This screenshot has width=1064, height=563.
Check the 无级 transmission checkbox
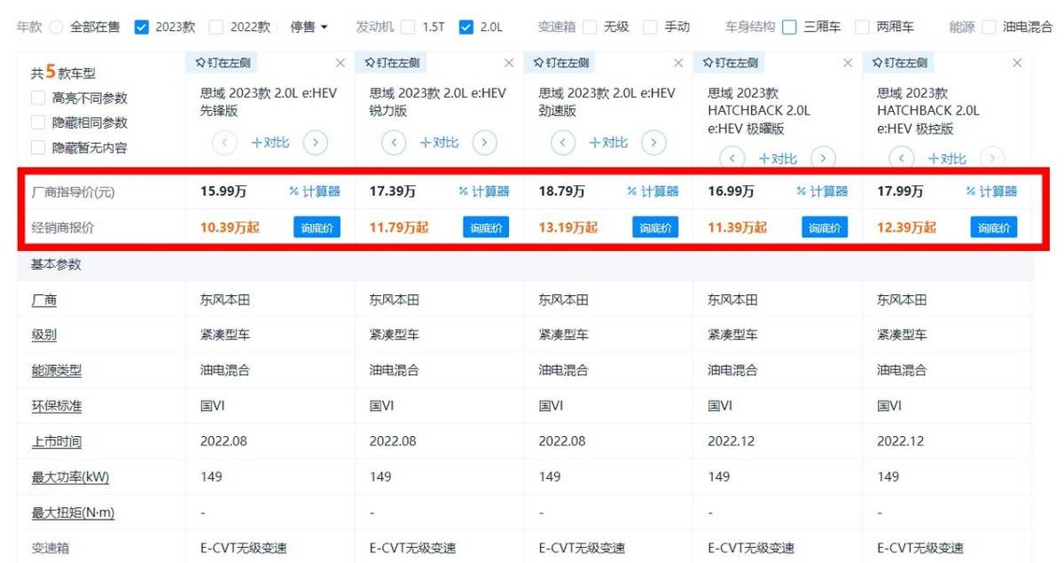pyautogui.click(x=591, y=27)
